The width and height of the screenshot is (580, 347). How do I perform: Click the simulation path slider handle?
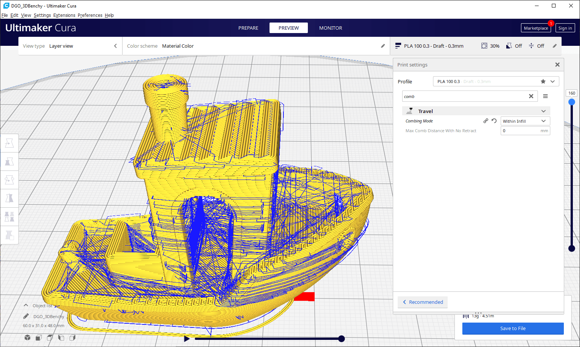tap(341, 339)
